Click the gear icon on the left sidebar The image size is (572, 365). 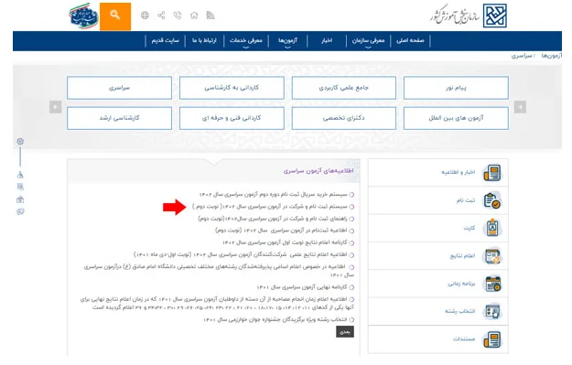pos(20,141)
